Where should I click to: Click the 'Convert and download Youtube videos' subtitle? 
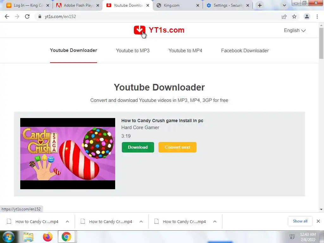click(159, 100)
